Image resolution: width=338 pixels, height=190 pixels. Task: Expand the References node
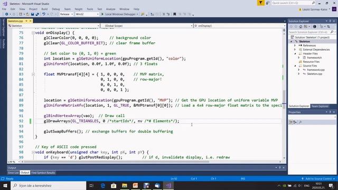[295, 45]
